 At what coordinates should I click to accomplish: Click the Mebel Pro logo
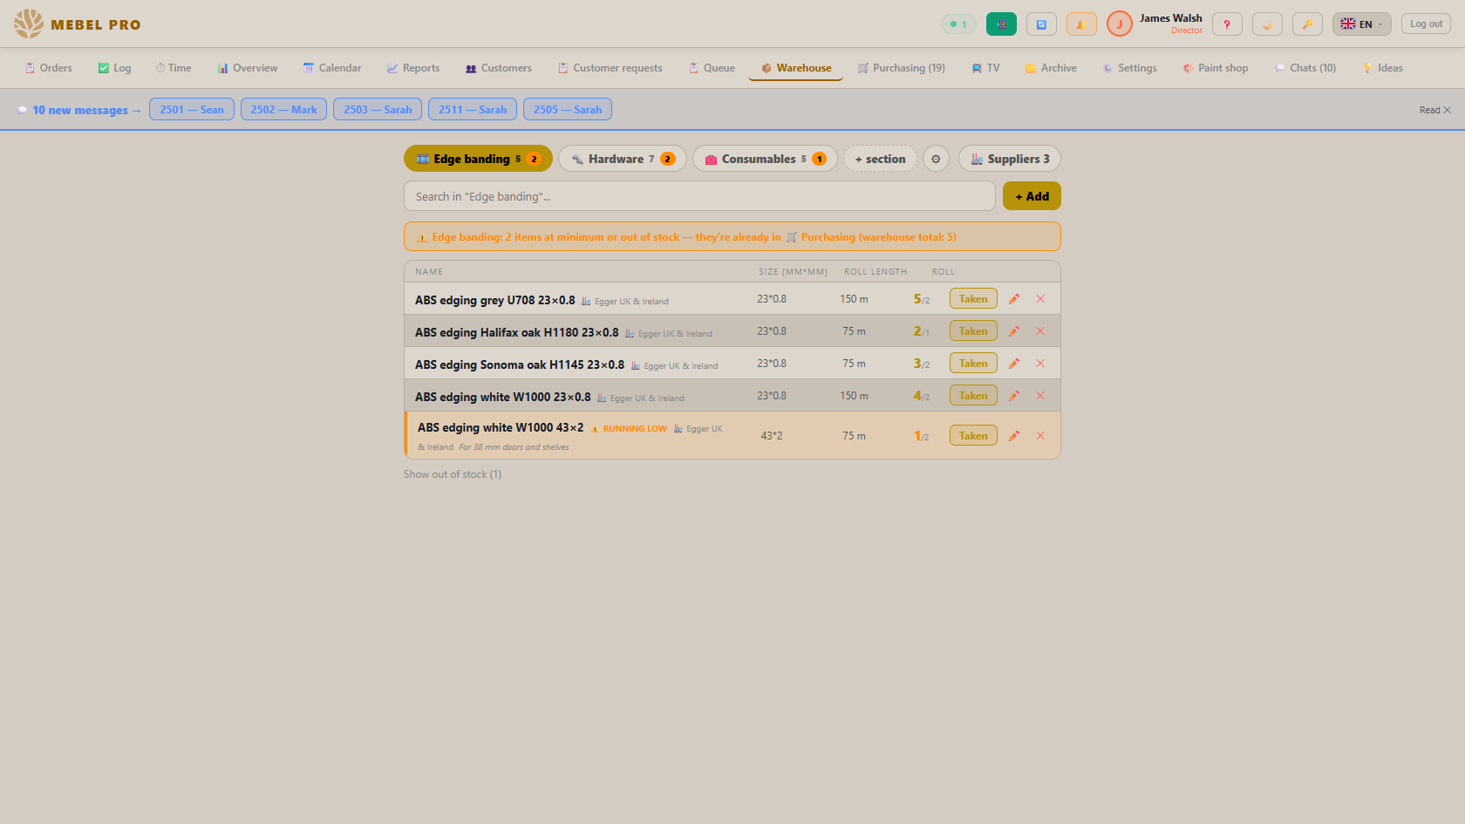78,24
